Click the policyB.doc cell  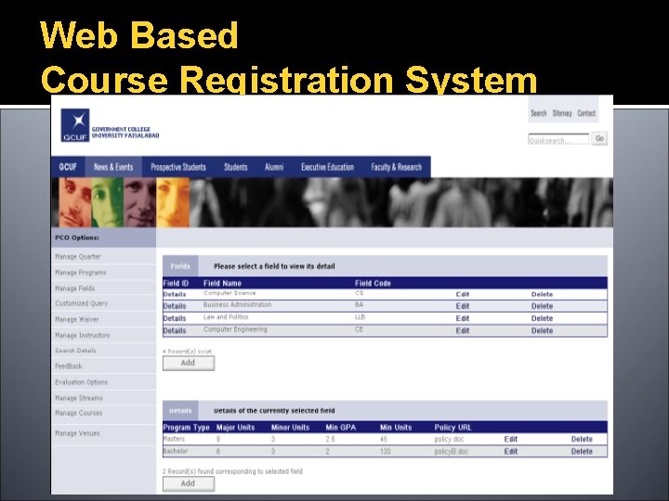[x=451, y=451]
